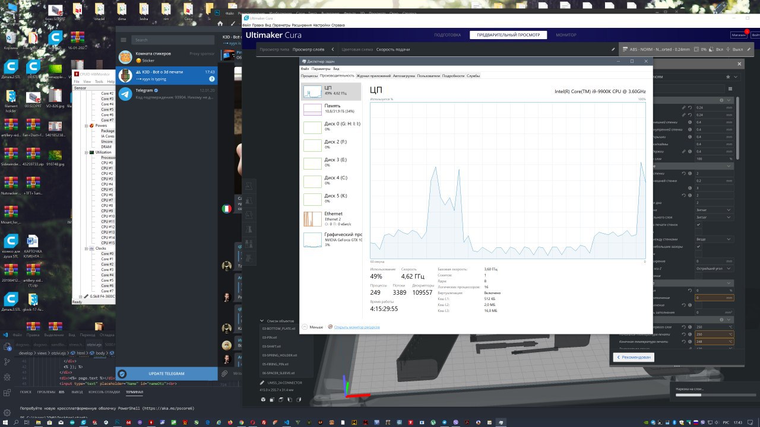This screenshot has width=760, height=427.
Task: Click disabled Move tool in Cura
Action: (249, 186)
